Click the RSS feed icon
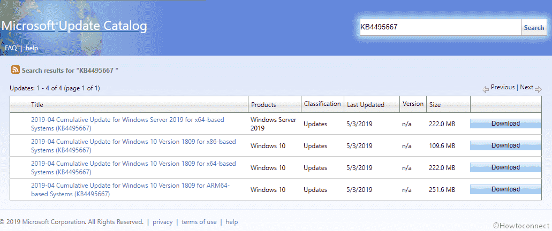Image resolution: width=552 pixels, height=231 pixels. pyautogui.click(x=15, y=70)
